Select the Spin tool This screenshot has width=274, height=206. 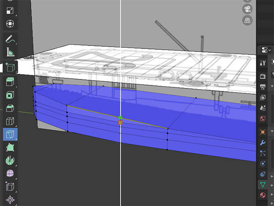click(10, 161)
